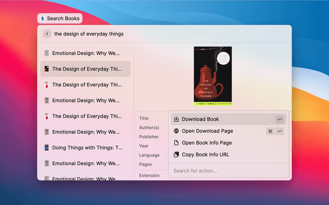Click the blue cover icon of Doing Things with Things
Viewport: 329px width, 205px height.
[x=46, y=148]
